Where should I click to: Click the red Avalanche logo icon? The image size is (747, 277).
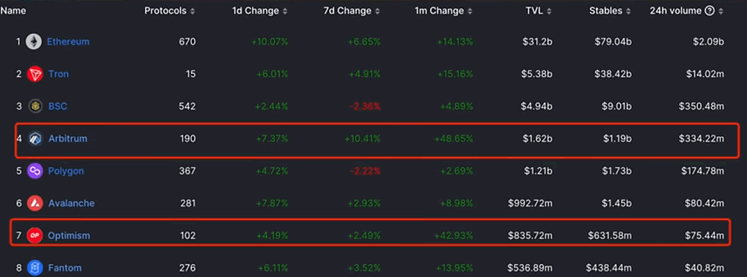[35, 203]
